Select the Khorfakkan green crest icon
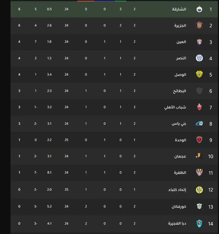This screenshot has height=234, width=219. [x=199, y=206]
